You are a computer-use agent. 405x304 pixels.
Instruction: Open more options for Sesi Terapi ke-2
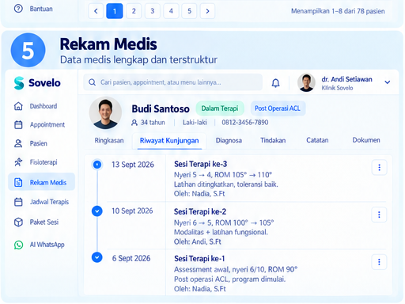379,215
